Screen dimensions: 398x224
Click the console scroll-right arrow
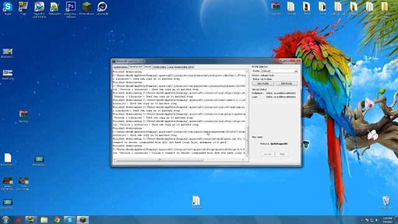(x=243, y=160)
